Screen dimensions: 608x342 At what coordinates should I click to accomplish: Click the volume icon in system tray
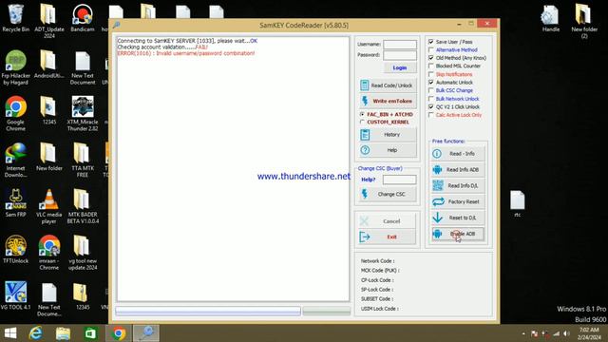click(566, 333)
